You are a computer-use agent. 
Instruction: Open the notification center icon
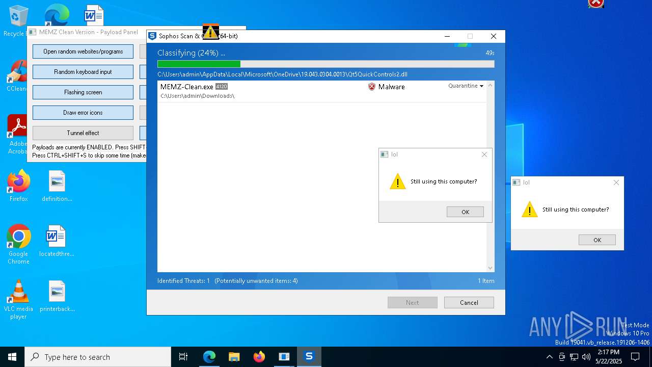point(635,357)
